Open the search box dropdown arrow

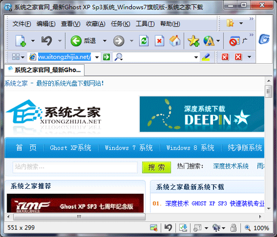(x=196, y=57)
